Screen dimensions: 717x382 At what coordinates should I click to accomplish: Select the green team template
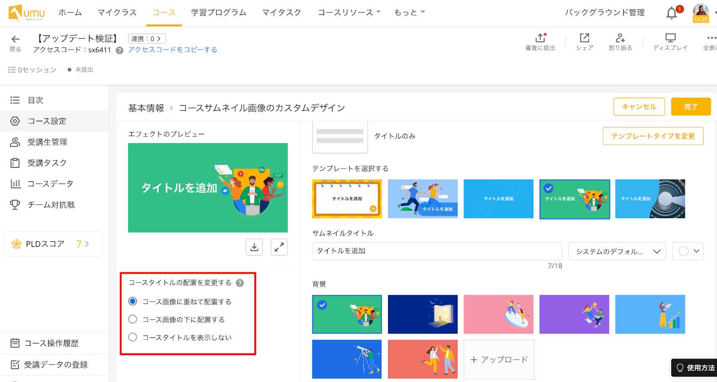click(x=574, y=199)
